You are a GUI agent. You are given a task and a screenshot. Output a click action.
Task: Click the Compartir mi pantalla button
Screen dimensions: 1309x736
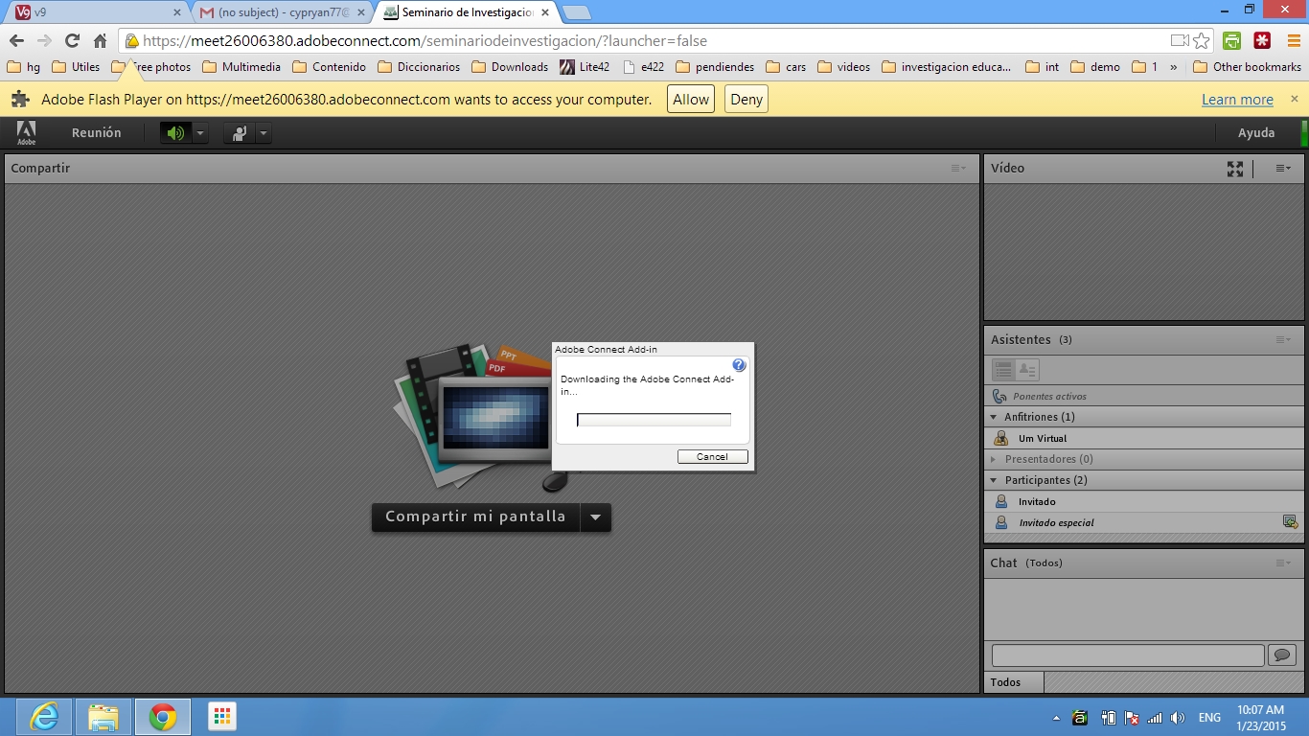tap(475, 517)
